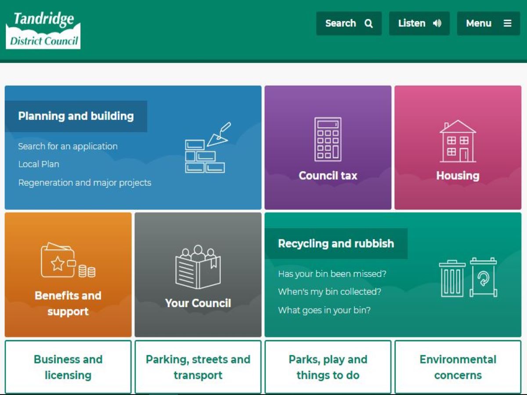Click the rubbish bin icon

[x=452, y=278]
